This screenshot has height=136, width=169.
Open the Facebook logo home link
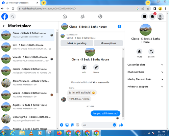pos(5,17)
